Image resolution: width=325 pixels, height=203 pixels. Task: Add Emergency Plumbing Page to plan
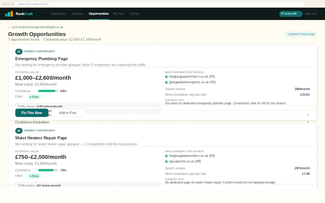click(x=67, y=113)
